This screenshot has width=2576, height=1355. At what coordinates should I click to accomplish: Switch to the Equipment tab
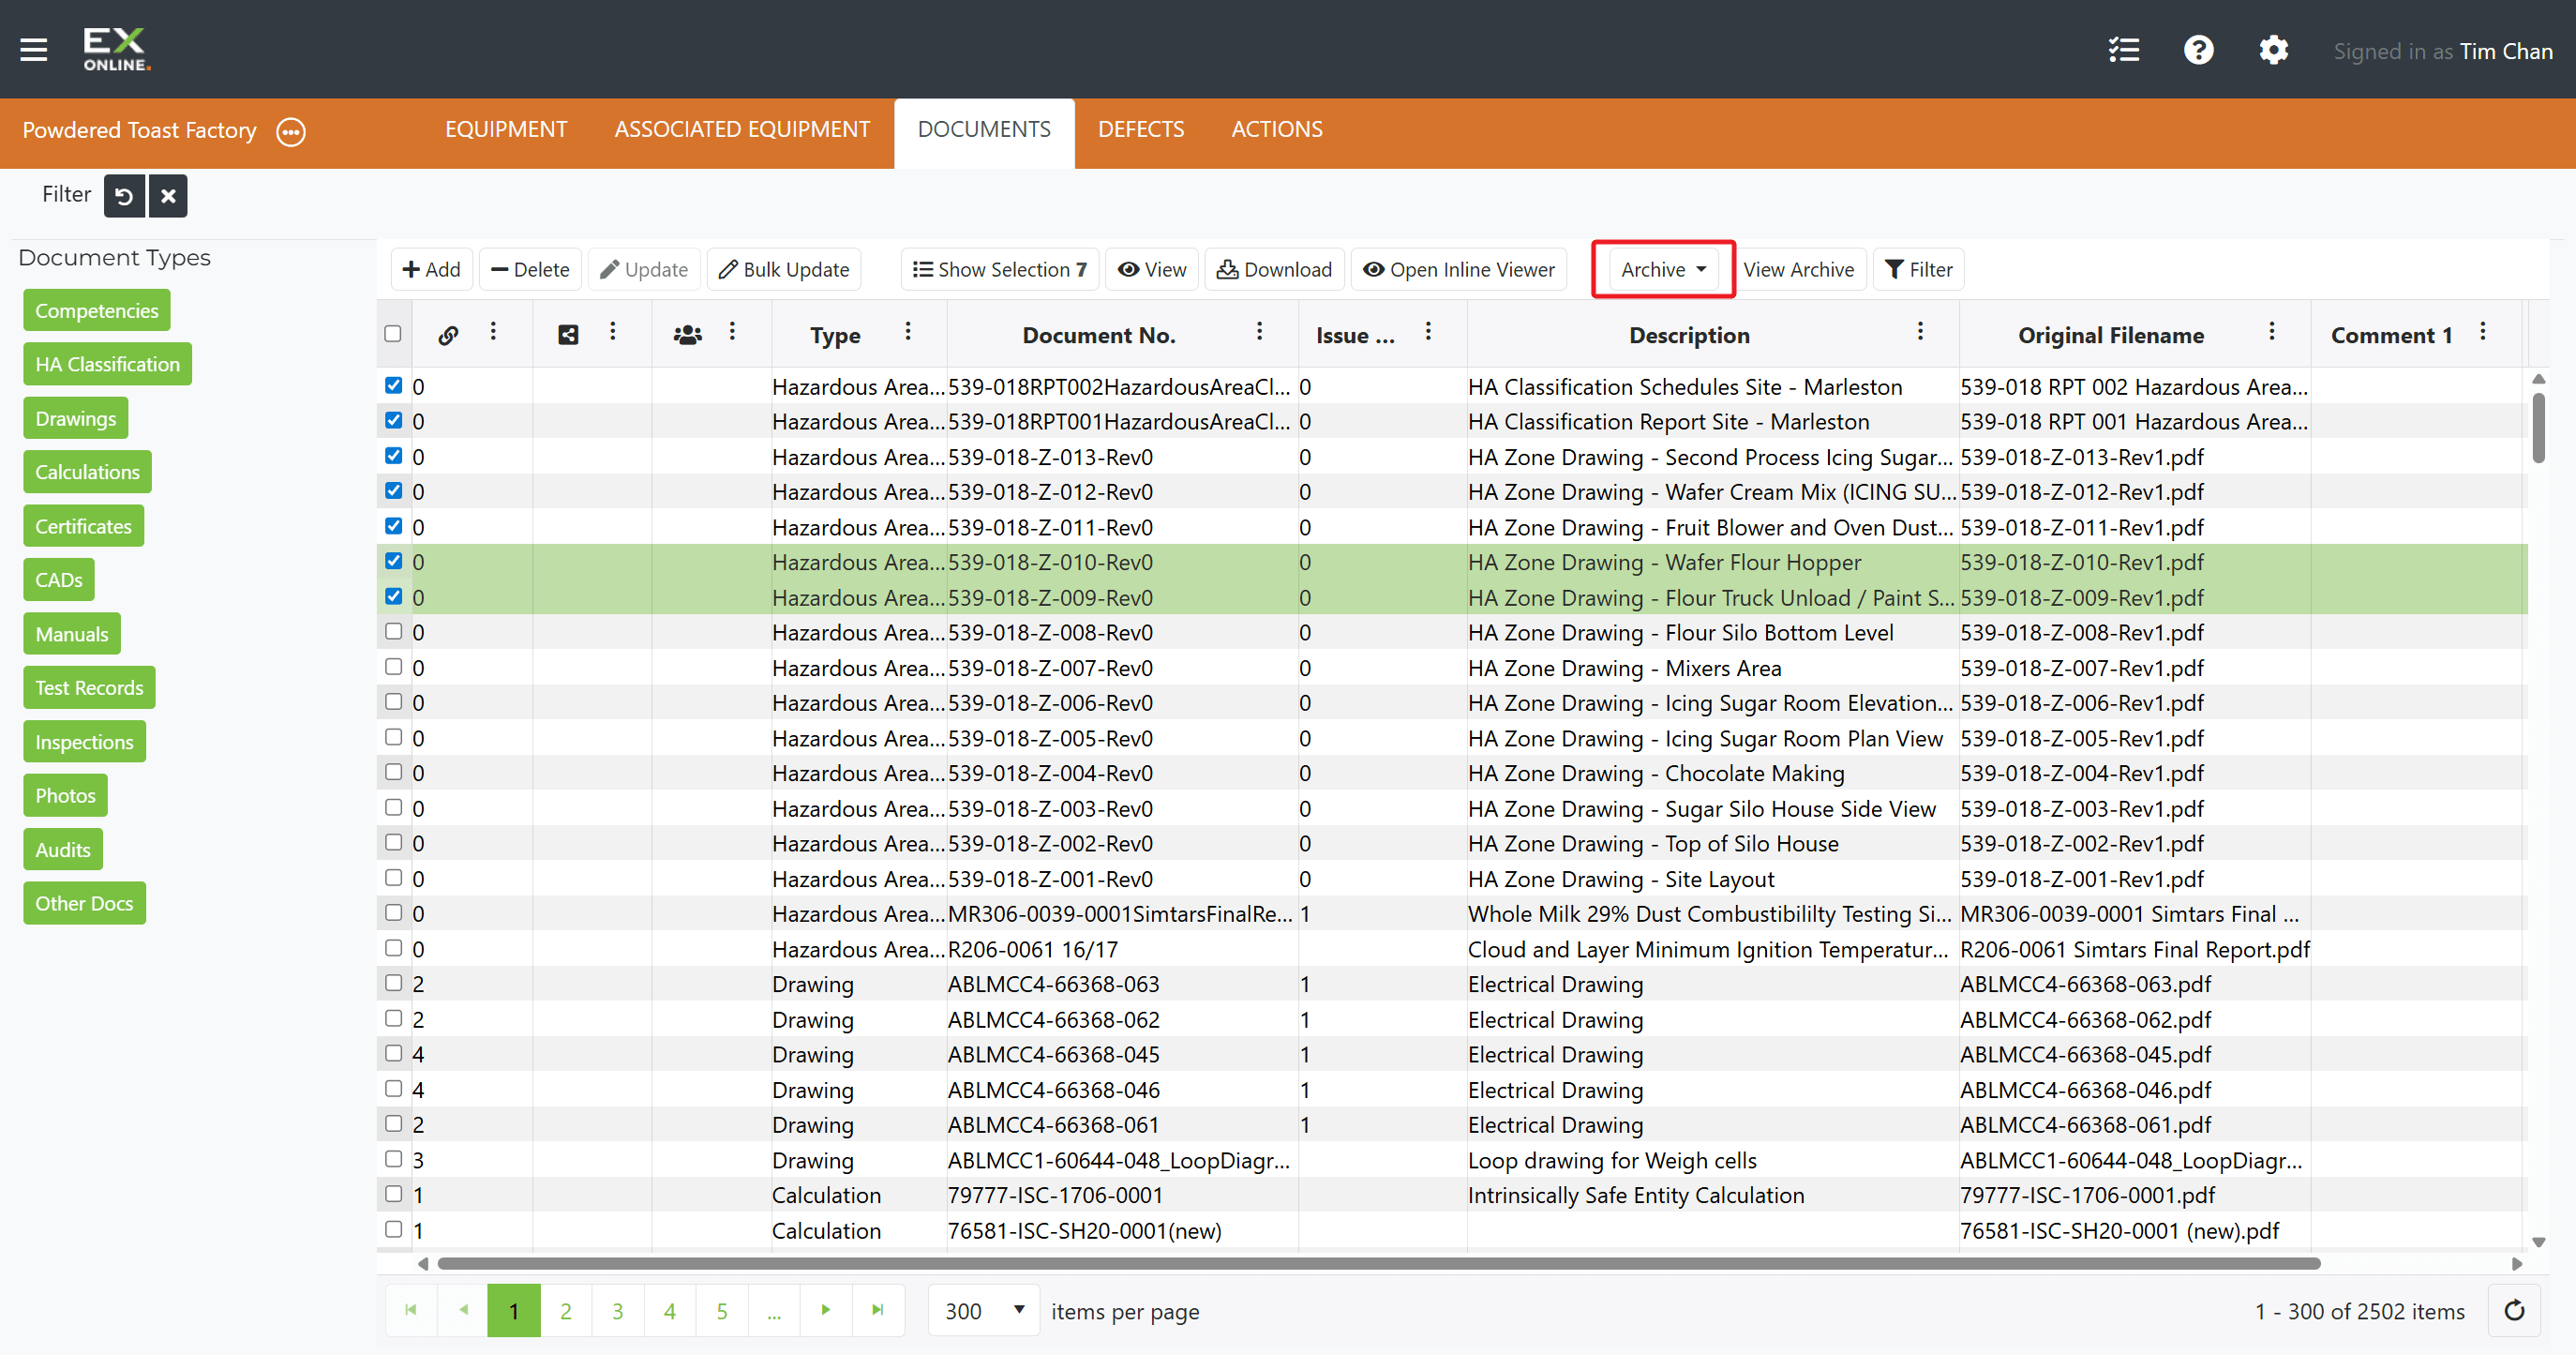coord(506,130)
